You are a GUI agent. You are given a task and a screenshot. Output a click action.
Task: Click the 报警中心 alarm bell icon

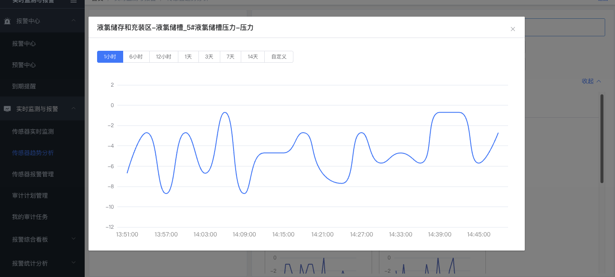[7, 21]
